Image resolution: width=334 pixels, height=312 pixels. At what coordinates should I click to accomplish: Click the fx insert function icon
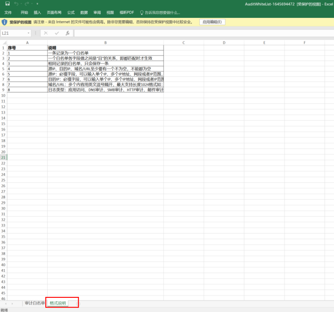67,33
